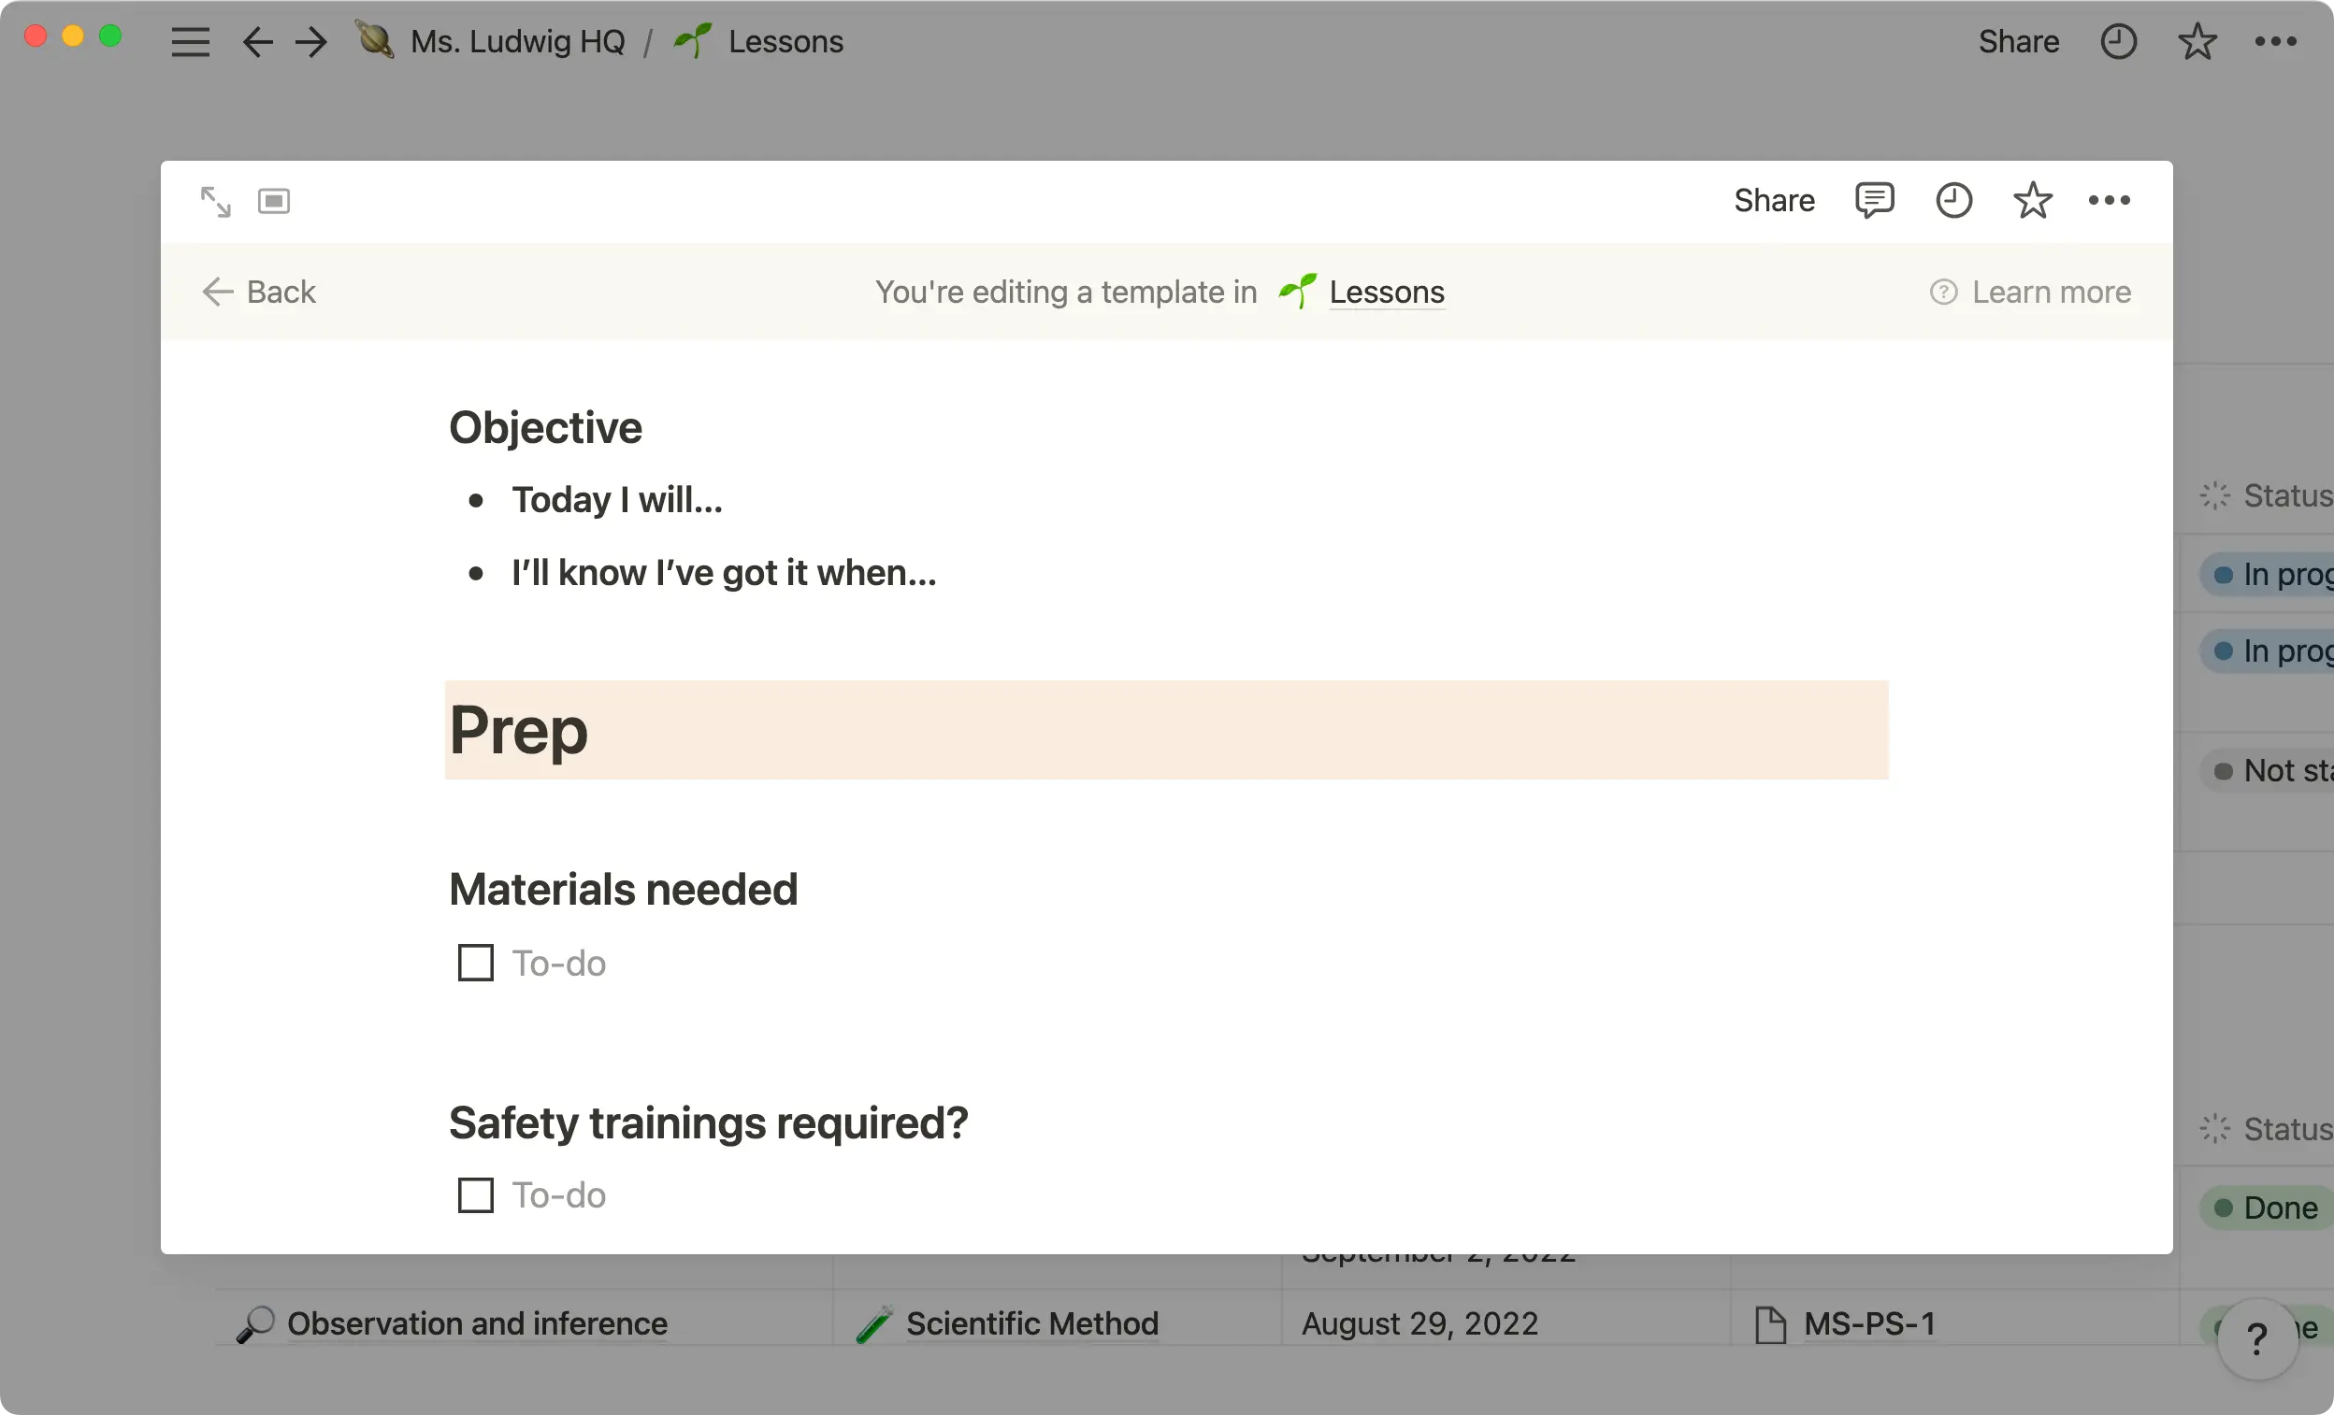Viewport: 2334px width, 1415px height.
Task: Check the To-do under Materials needed
Action: (x=476, y=963)
